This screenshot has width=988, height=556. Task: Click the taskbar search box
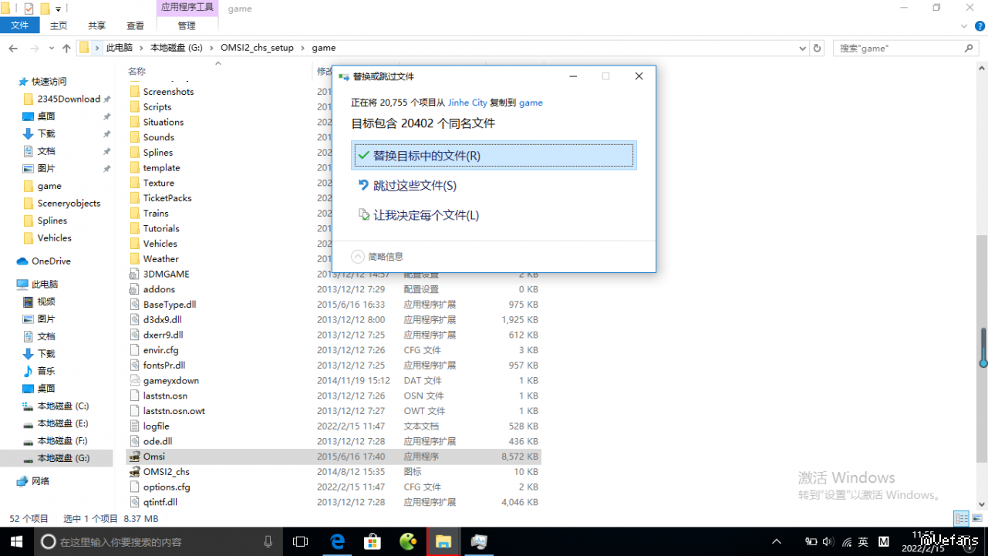(157, 541)
